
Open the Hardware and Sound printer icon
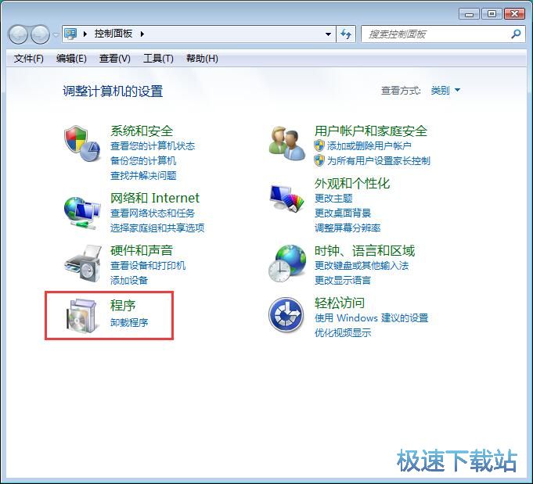click(x=83, y=264)
